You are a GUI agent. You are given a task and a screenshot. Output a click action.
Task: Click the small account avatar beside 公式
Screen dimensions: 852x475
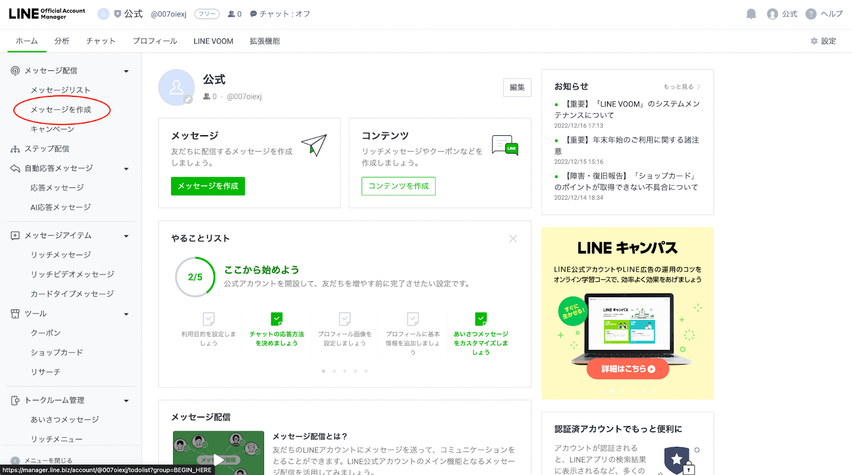click(103, 14)
